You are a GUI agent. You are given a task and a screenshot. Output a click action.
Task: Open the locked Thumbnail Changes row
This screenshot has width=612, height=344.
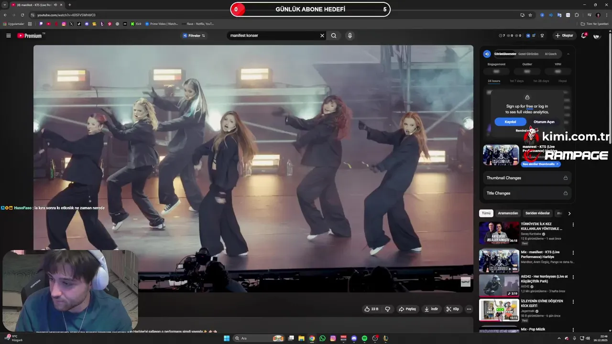click(x=527, y=178)
